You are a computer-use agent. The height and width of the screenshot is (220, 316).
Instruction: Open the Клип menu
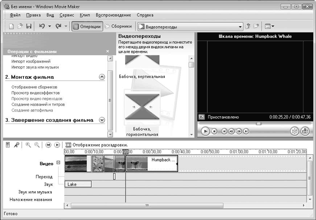[x=85, y=15]
